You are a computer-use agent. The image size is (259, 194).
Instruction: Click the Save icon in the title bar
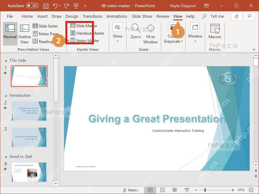coord(46,6)
